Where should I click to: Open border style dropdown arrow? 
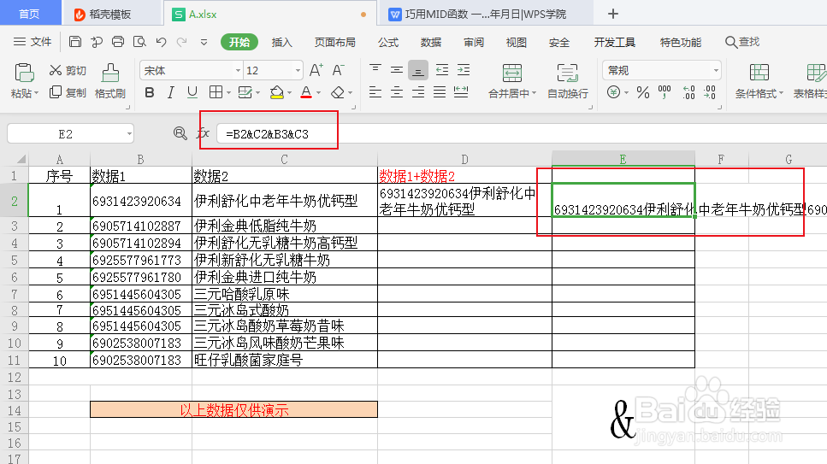(x=228, y=93)
